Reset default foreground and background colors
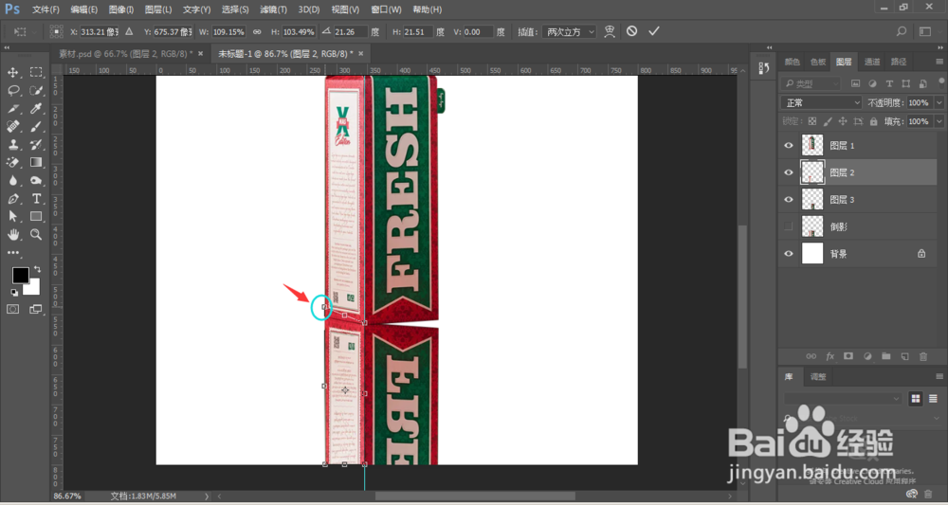The image size is (948, 505). [x=14, y=293]
